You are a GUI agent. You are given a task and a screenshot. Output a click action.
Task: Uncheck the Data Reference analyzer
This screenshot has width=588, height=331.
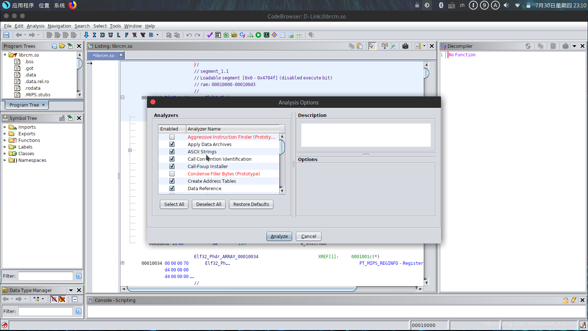click(172, 188)
